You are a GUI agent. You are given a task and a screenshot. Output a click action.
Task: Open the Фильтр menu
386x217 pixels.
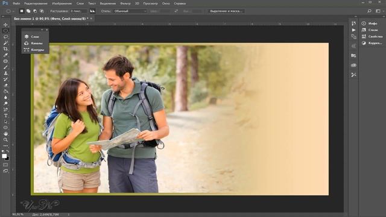click(125, 4)
